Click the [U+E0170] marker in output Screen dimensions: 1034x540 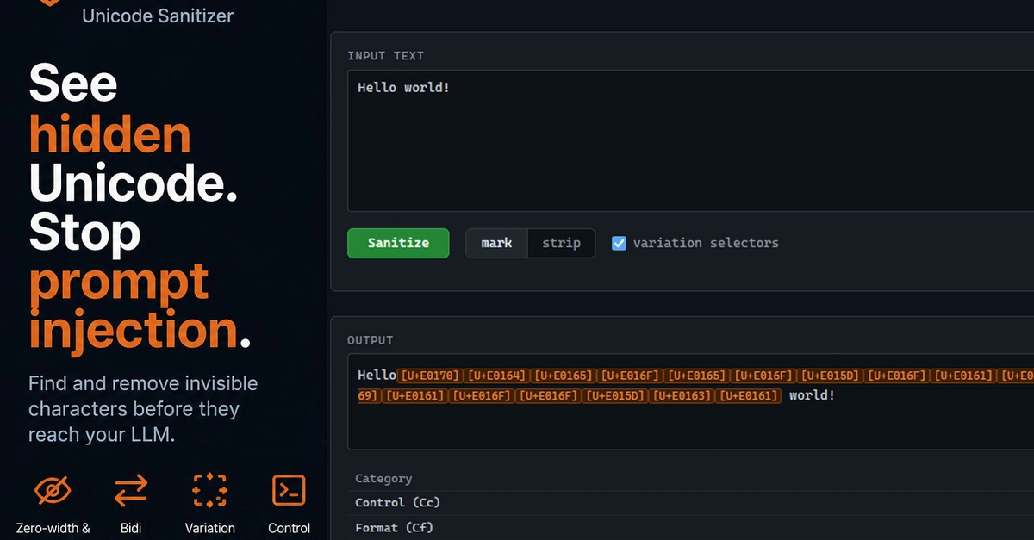pyautogui.click(x=431, y=376)
